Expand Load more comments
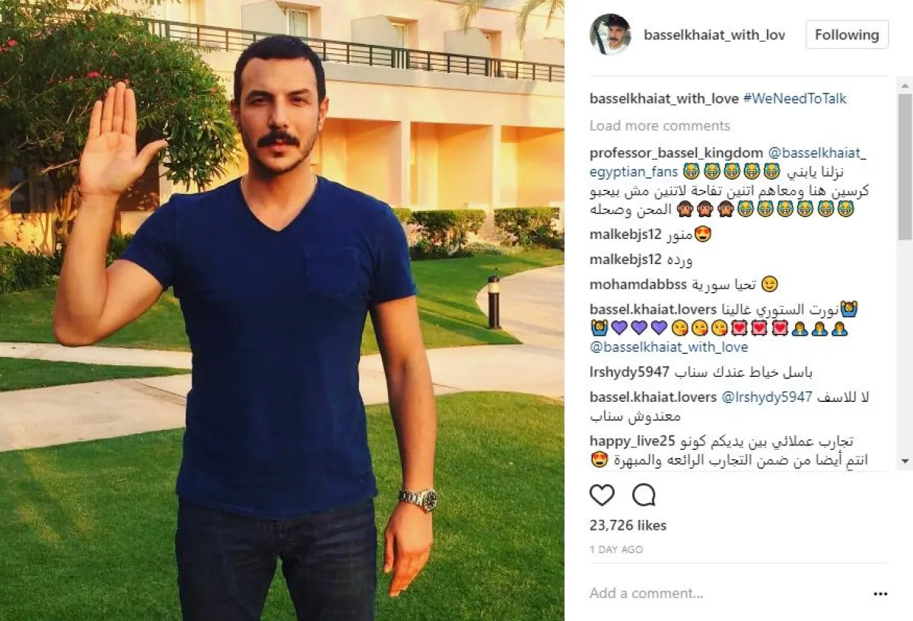The image size is (913, 621). [x=660, y=126]
